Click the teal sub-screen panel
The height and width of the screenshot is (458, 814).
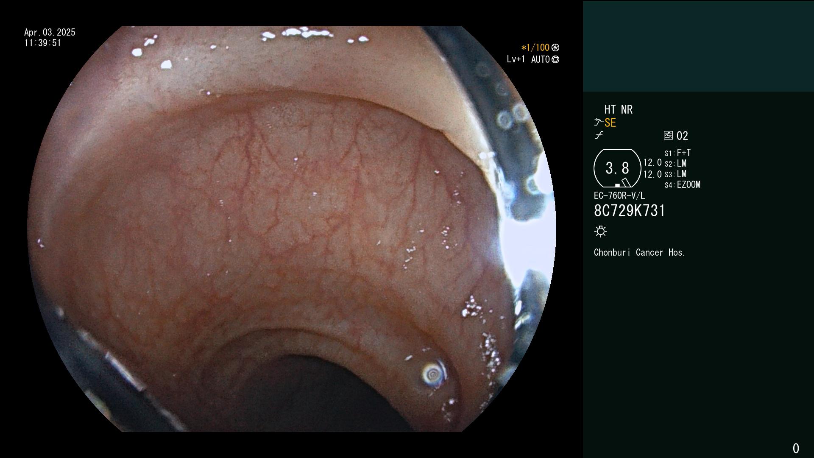tap(698, 46)
